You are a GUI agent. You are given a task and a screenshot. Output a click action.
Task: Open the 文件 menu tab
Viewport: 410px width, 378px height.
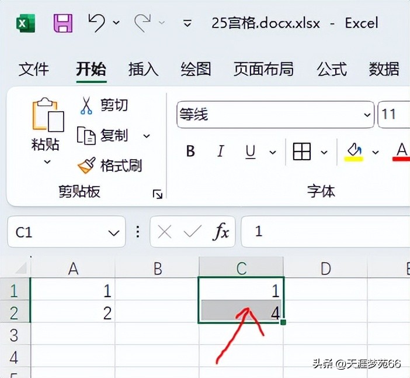33,69
